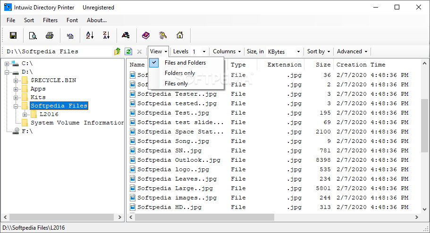Go up one folder level icon
The image size is (430, 233).
118,51
